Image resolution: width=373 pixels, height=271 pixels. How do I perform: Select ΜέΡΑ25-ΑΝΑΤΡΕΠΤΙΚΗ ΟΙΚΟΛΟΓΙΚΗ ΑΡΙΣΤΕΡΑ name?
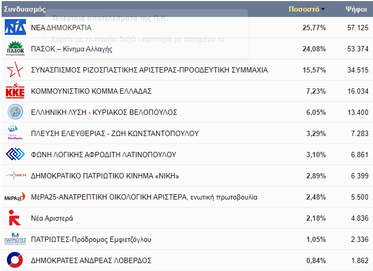coord(144,197)
